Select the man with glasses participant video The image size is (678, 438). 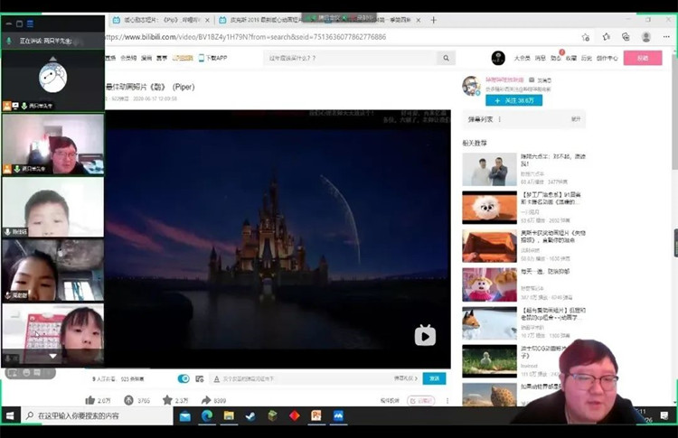point(52,144)
